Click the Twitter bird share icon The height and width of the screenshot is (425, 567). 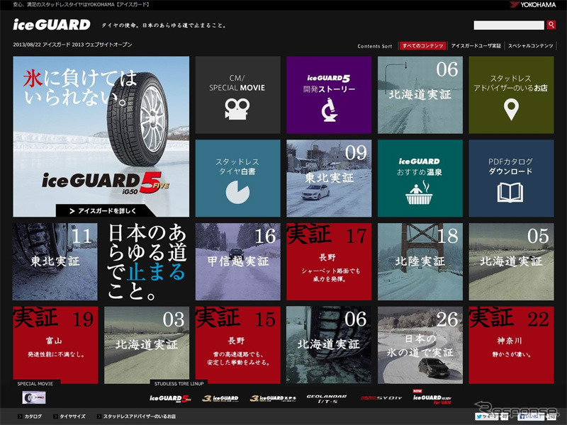pyautogui.click(x=480, y=416)
